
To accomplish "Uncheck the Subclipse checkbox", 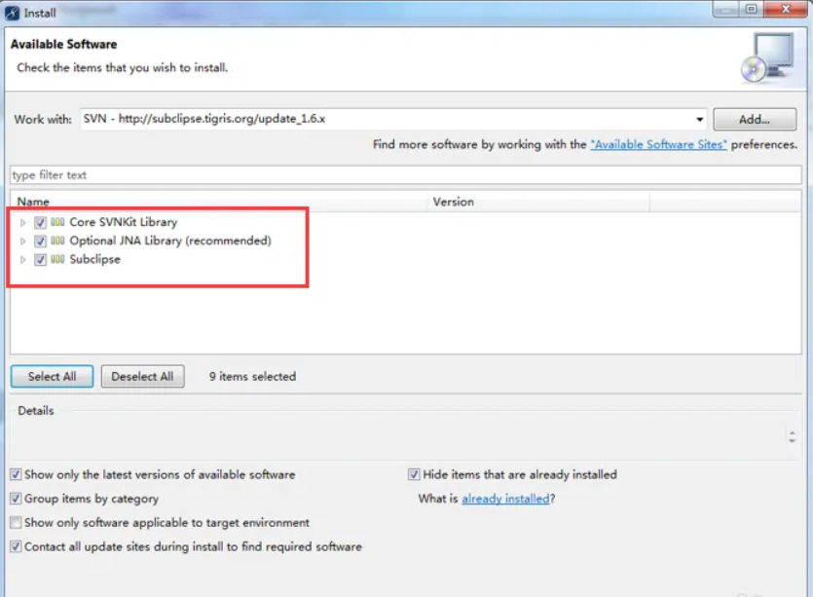I will 40,260.
